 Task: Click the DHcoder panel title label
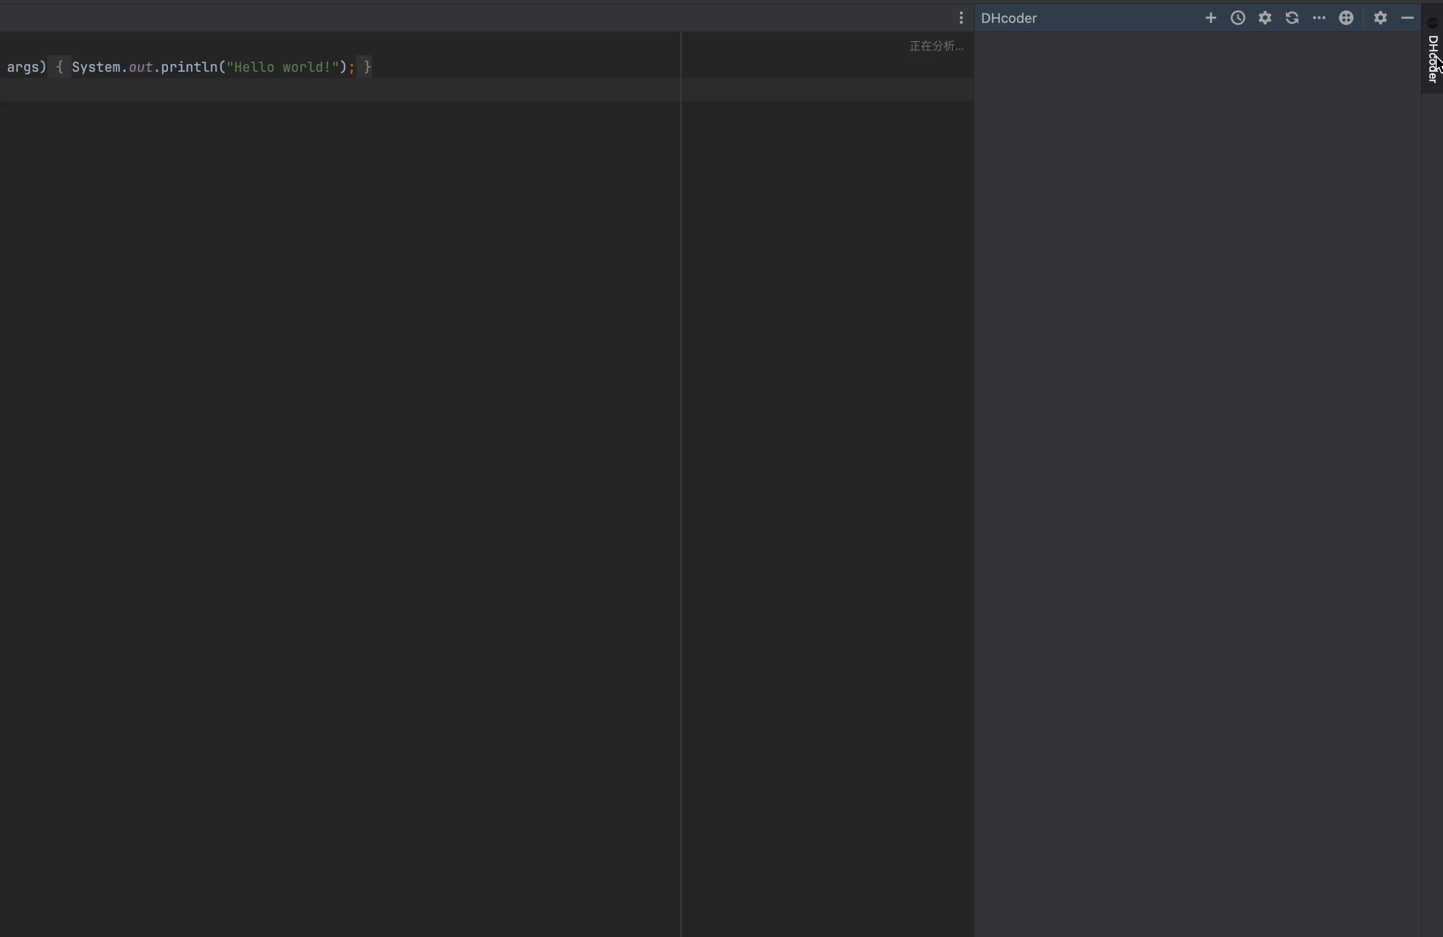pyautogui.click(x=1009, y=18)
